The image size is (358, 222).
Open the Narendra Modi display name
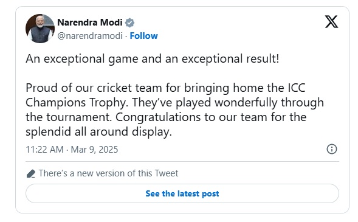pyautogui.click(x=90, y=23)
